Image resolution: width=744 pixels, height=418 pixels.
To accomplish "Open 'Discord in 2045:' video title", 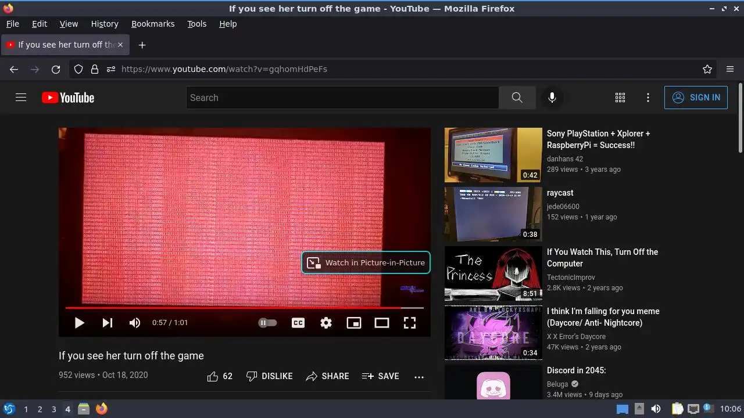I will click(577, 370).
